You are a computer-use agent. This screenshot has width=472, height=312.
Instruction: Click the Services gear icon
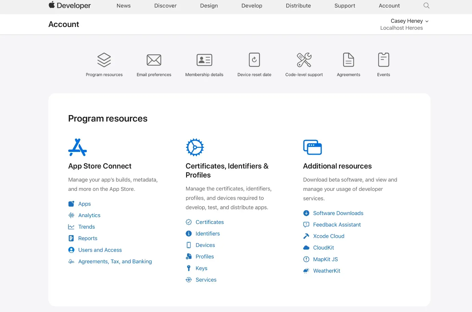click(x=188, y=280)
